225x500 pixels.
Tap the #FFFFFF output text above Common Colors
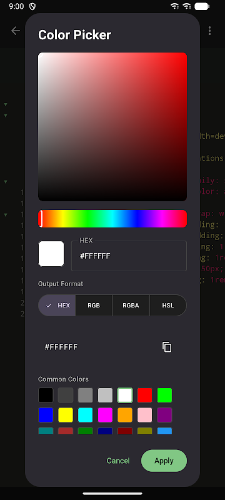pos(61,347)
